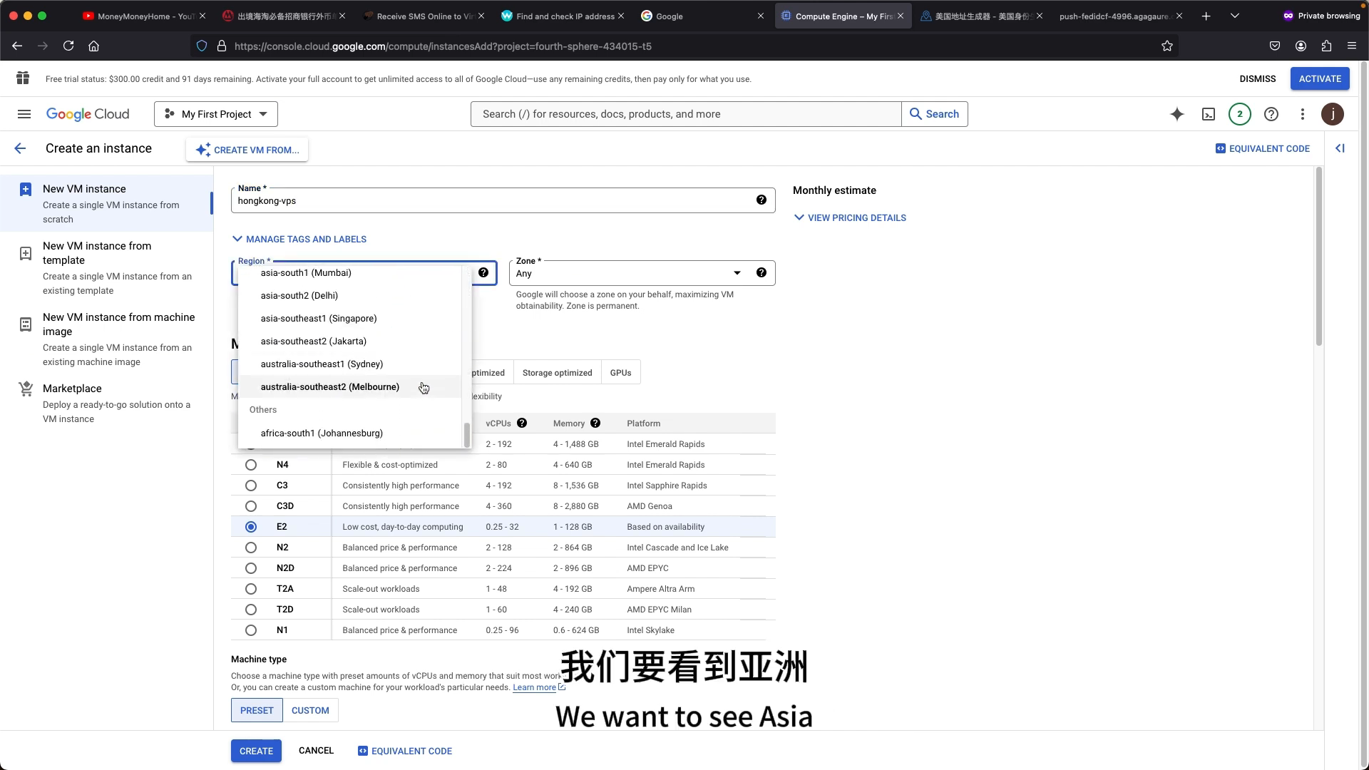The width and height of the screenshot is (1369, 770).
Task: Switch to the Storage optimized tab
Action: tap(557, 373)
